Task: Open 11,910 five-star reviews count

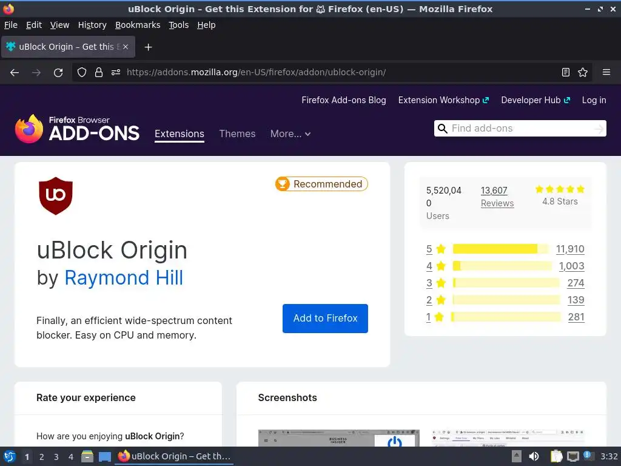Action: click(x=570, y=249)
